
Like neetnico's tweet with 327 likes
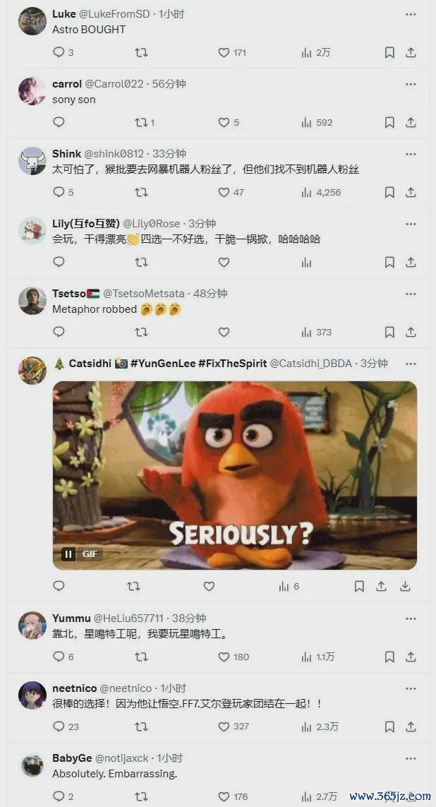224,727
